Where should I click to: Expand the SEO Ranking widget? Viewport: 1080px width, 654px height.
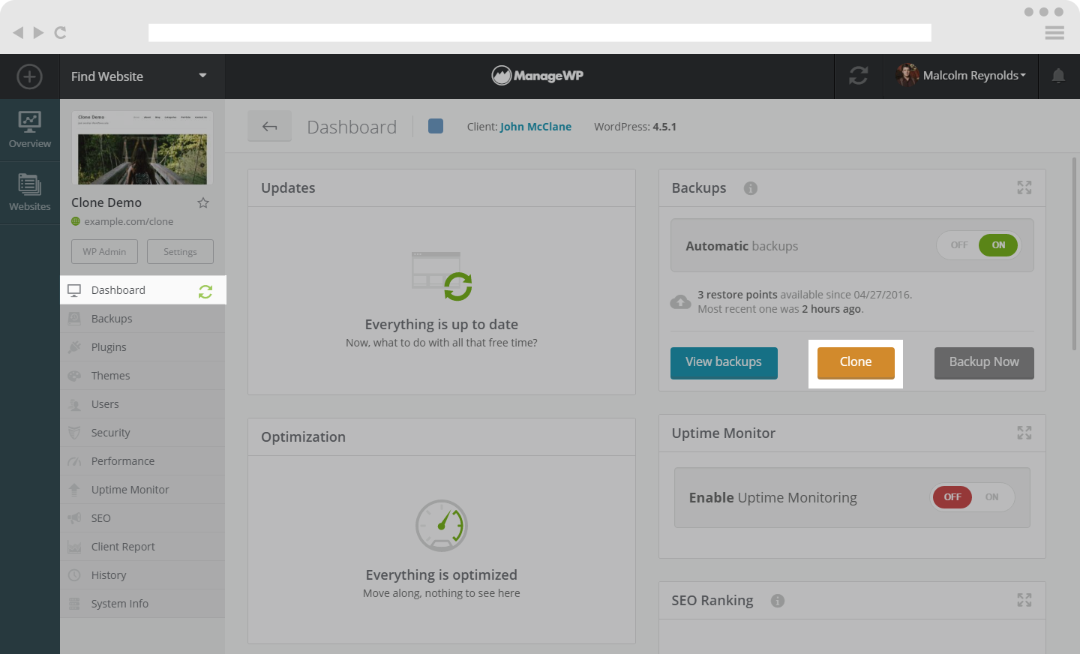point(1024,600)
